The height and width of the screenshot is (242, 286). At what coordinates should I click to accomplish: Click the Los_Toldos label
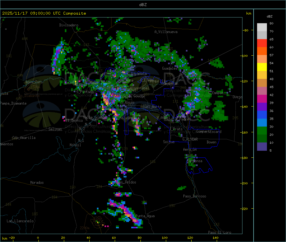click(x=126, y=182)
